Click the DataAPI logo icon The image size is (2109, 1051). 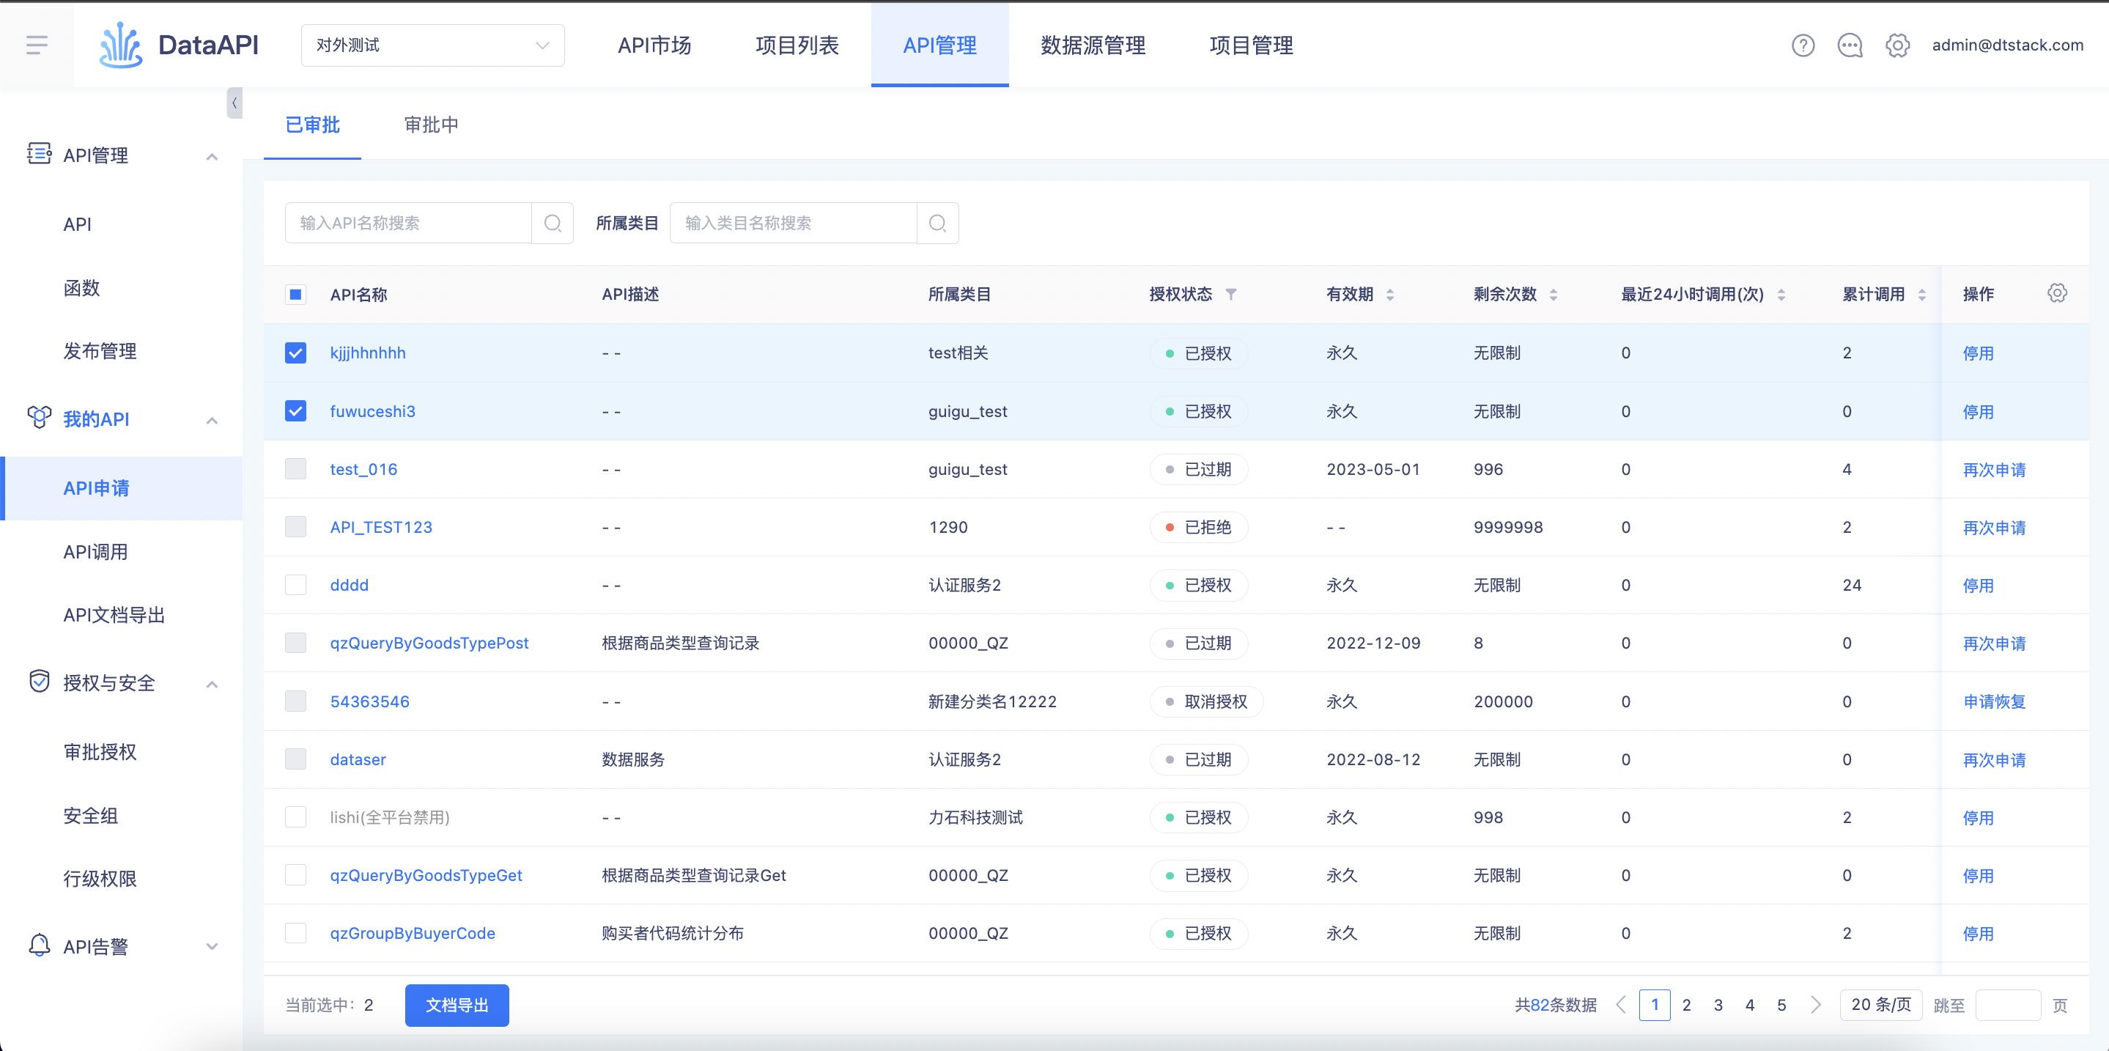coord(120,45)
